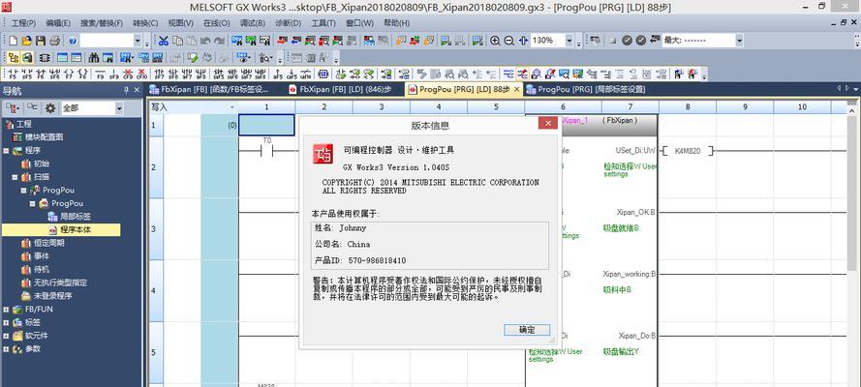Click the K4M820 ladder element

688,151
